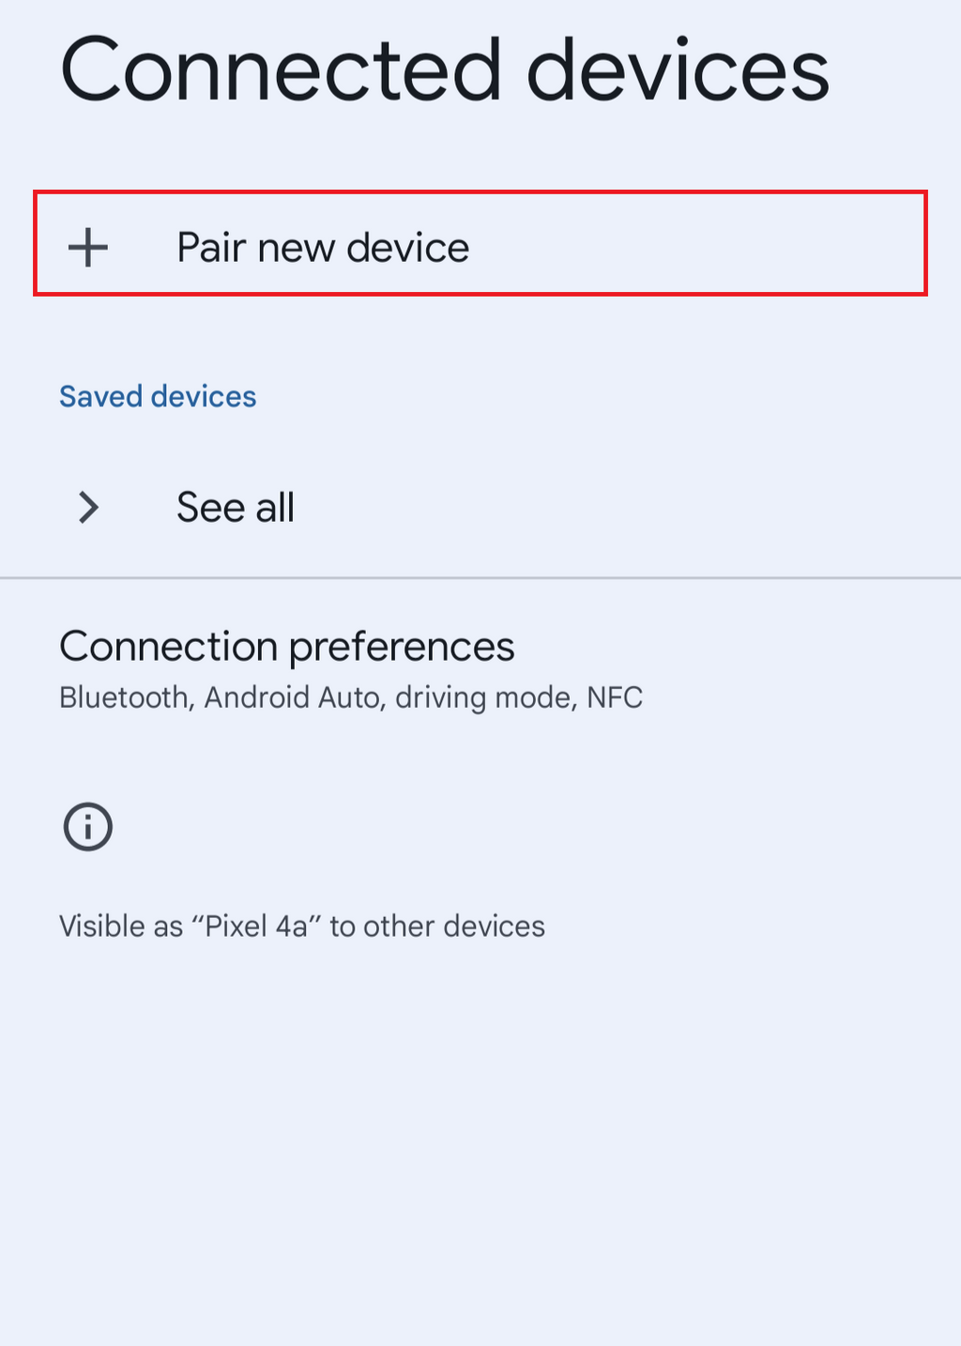Open the See all saved devices entry
961x1346 pixels.
[x=236, y=508]
